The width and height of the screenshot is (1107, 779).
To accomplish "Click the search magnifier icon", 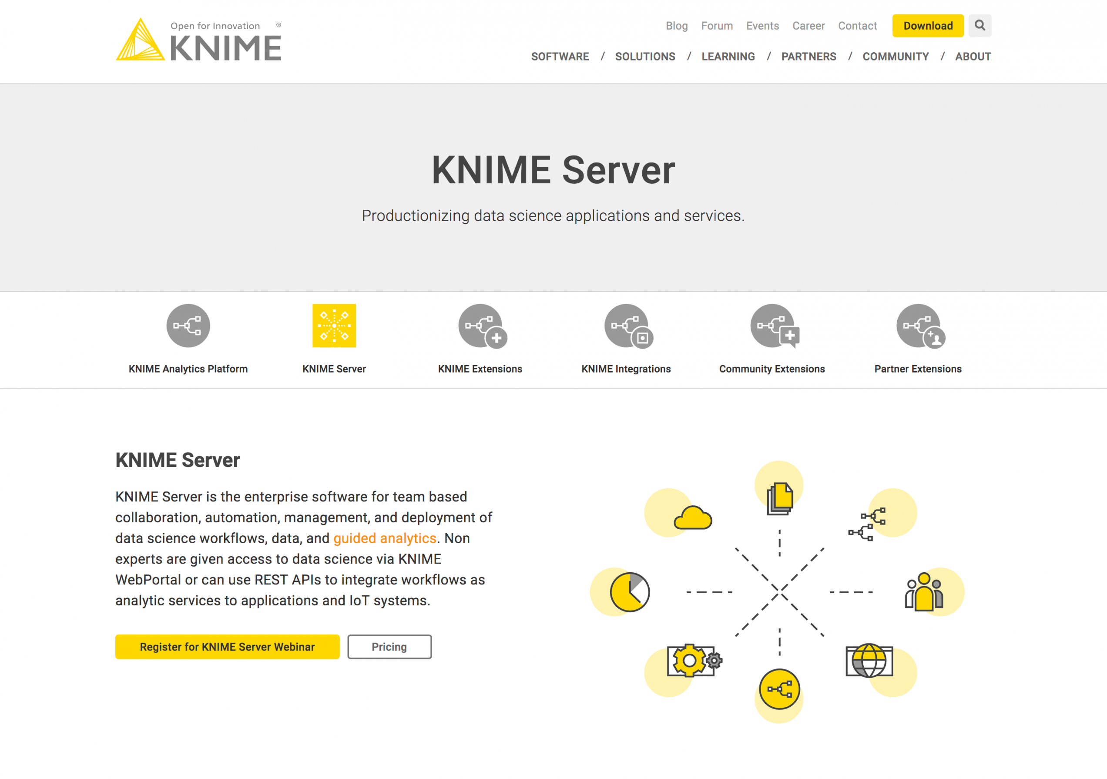I will coord(979,26).
